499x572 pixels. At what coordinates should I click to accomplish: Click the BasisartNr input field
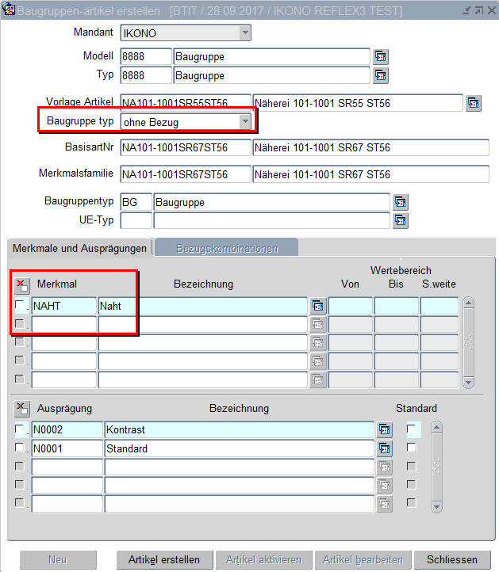tap(184, 148)
